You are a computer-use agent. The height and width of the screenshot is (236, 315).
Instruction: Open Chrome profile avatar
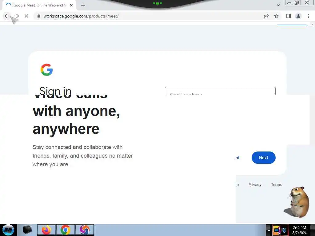298,16
